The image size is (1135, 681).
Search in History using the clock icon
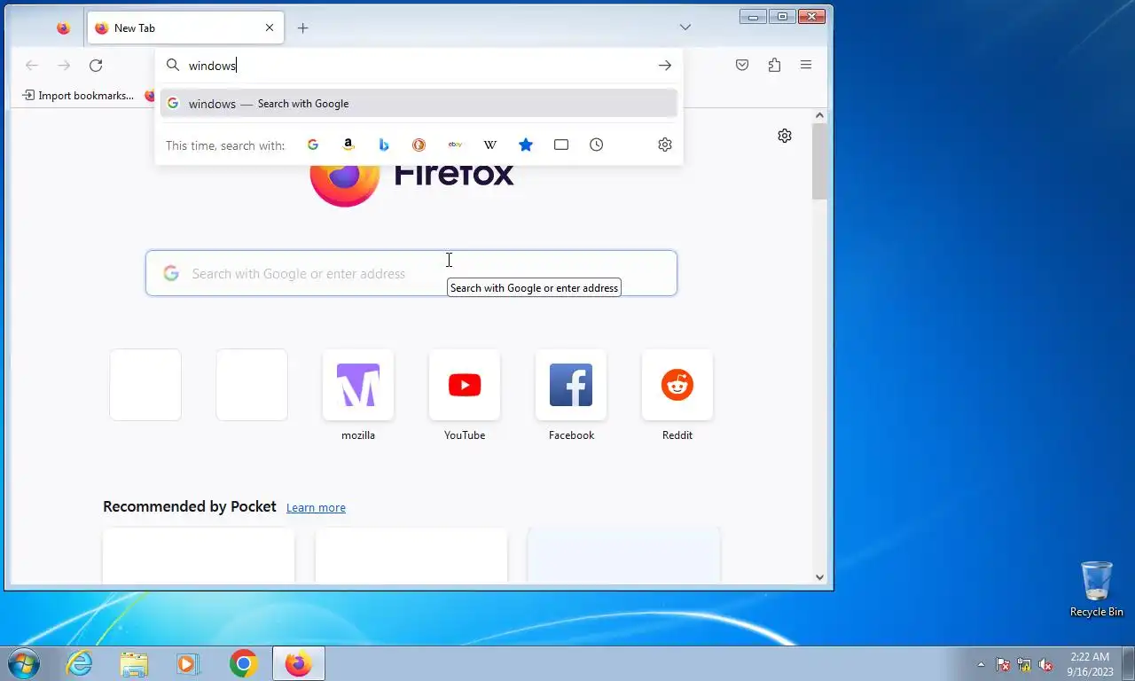tap(597, 145)
